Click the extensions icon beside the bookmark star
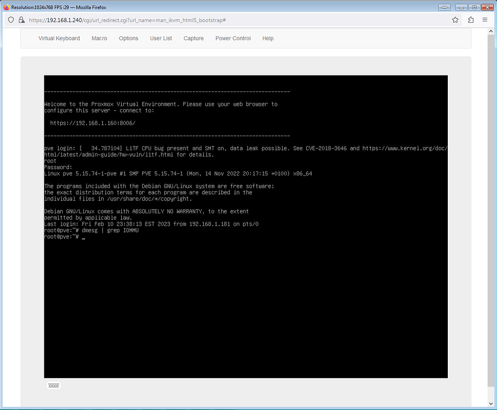Viewport: 497px width, 410px height. click(x=470, y=20)
